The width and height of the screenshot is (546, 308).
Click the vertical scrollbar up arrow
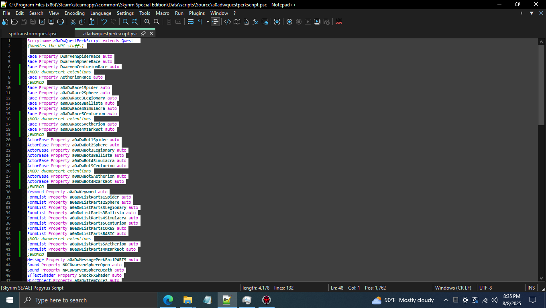541,42
